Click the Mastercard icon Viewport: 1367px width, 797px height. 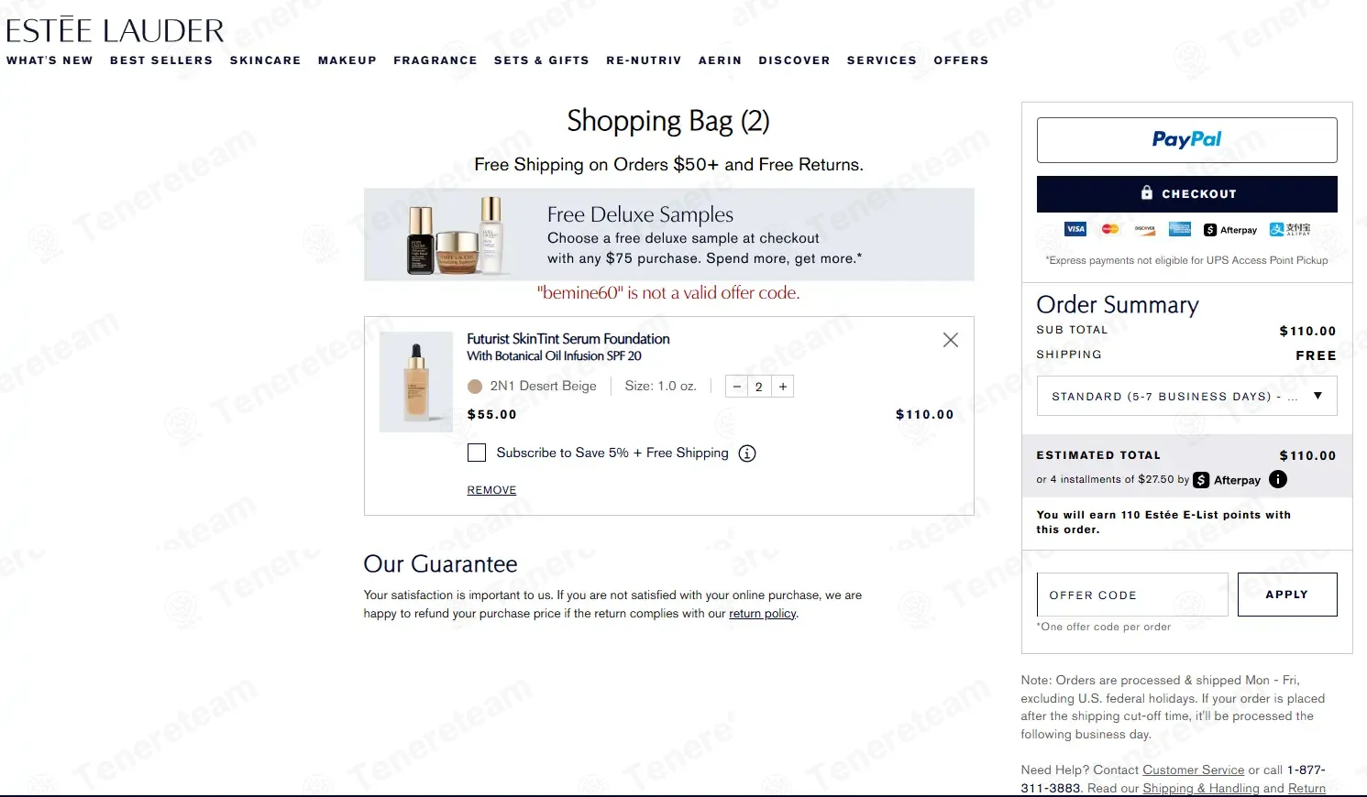(1110, 229)
